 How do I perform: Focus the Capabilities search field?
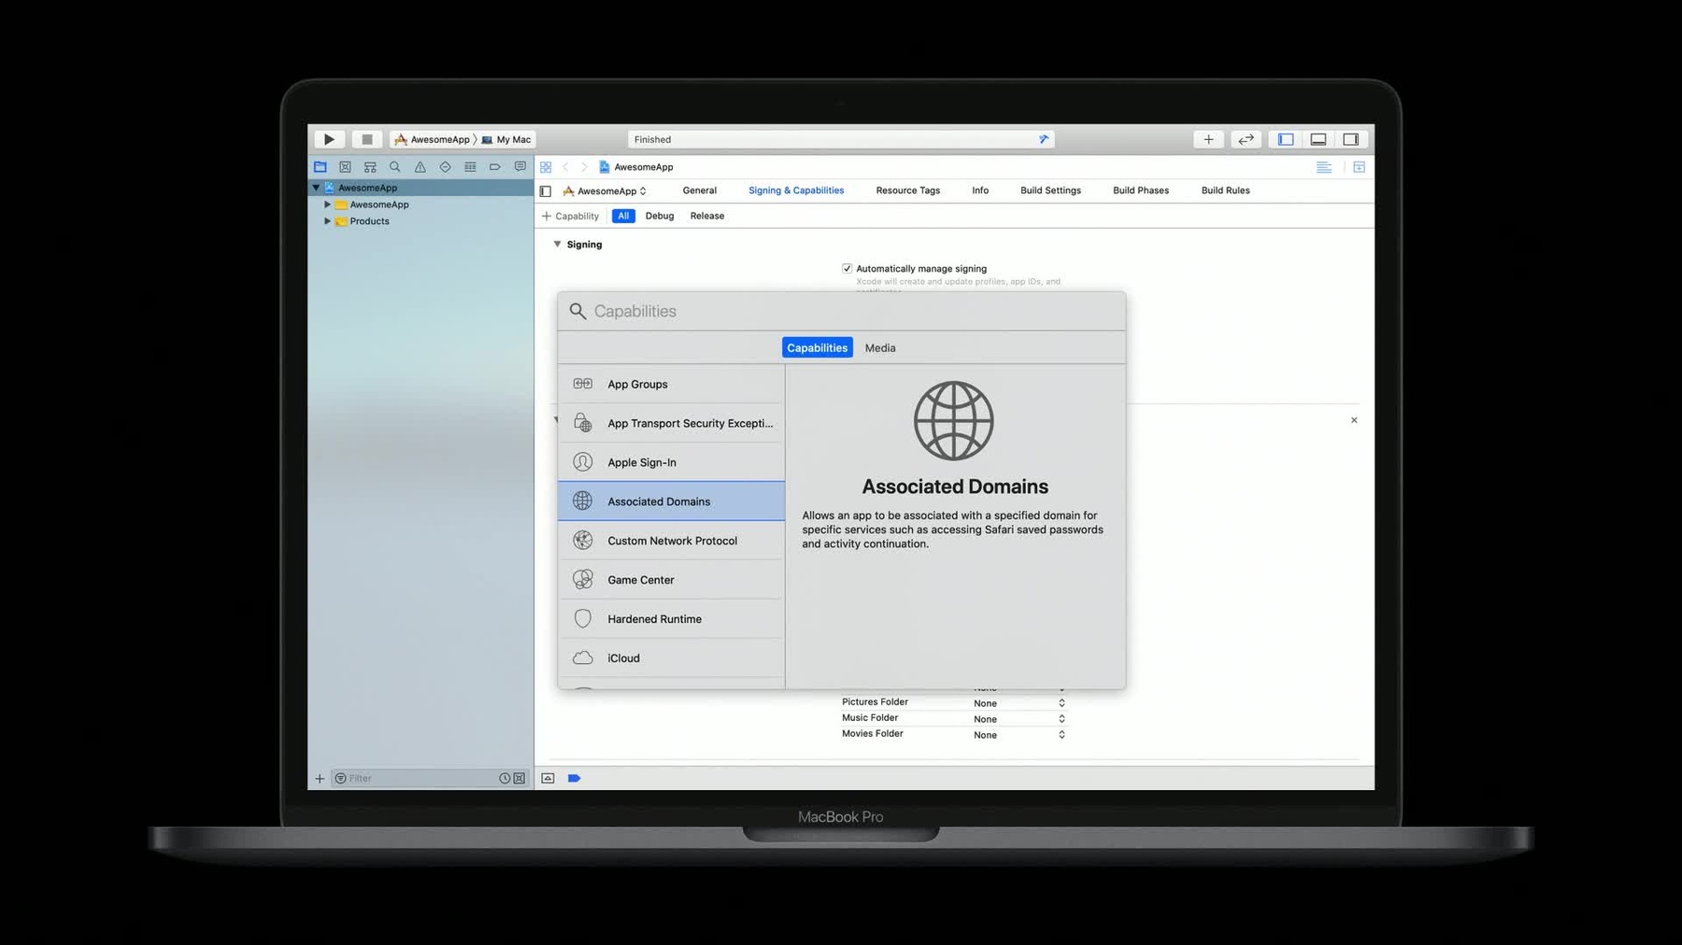pos(841,311)
